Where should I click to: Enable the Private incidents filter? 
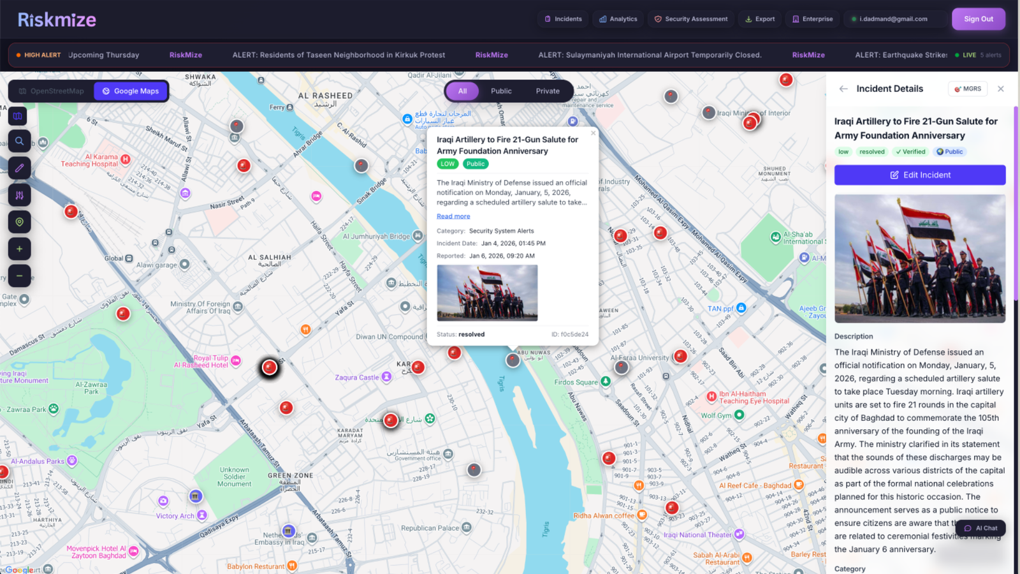(547, 91)
